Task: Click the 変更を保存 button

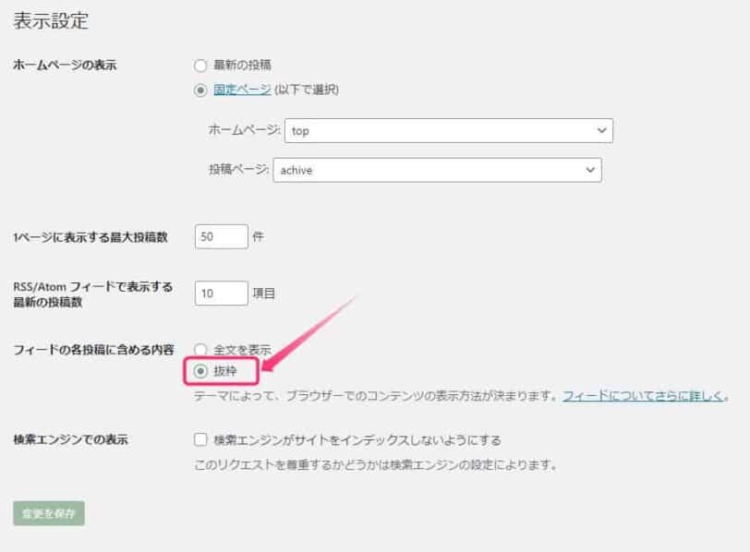Action: [x=49, y=513]
